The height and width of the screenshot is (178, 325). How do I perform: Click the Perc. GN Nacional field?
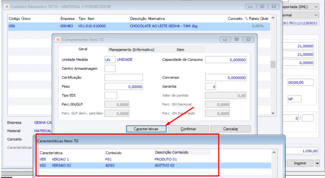pyautogui.click(x=217, y=105)
